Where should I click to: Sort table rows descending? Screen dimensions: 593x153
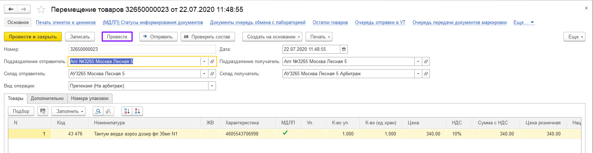(x=138, y=111)
